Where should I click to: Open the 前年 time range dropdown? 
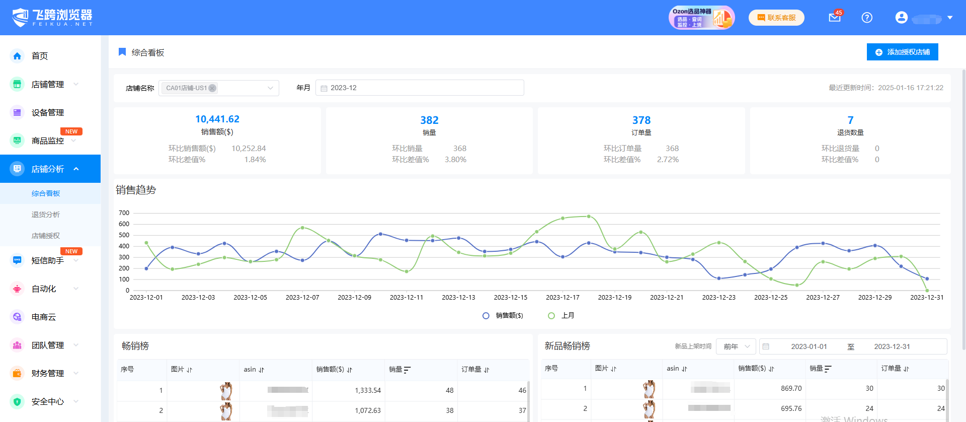736,346
